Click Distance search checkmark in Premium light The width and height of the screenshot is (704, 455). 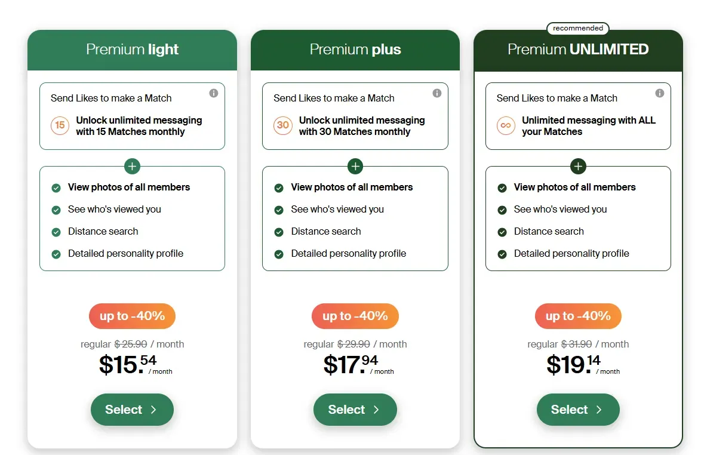tap(56, 232)
